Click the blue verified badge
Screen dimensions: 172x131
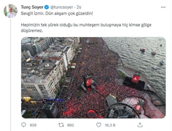tap(46, 7)
